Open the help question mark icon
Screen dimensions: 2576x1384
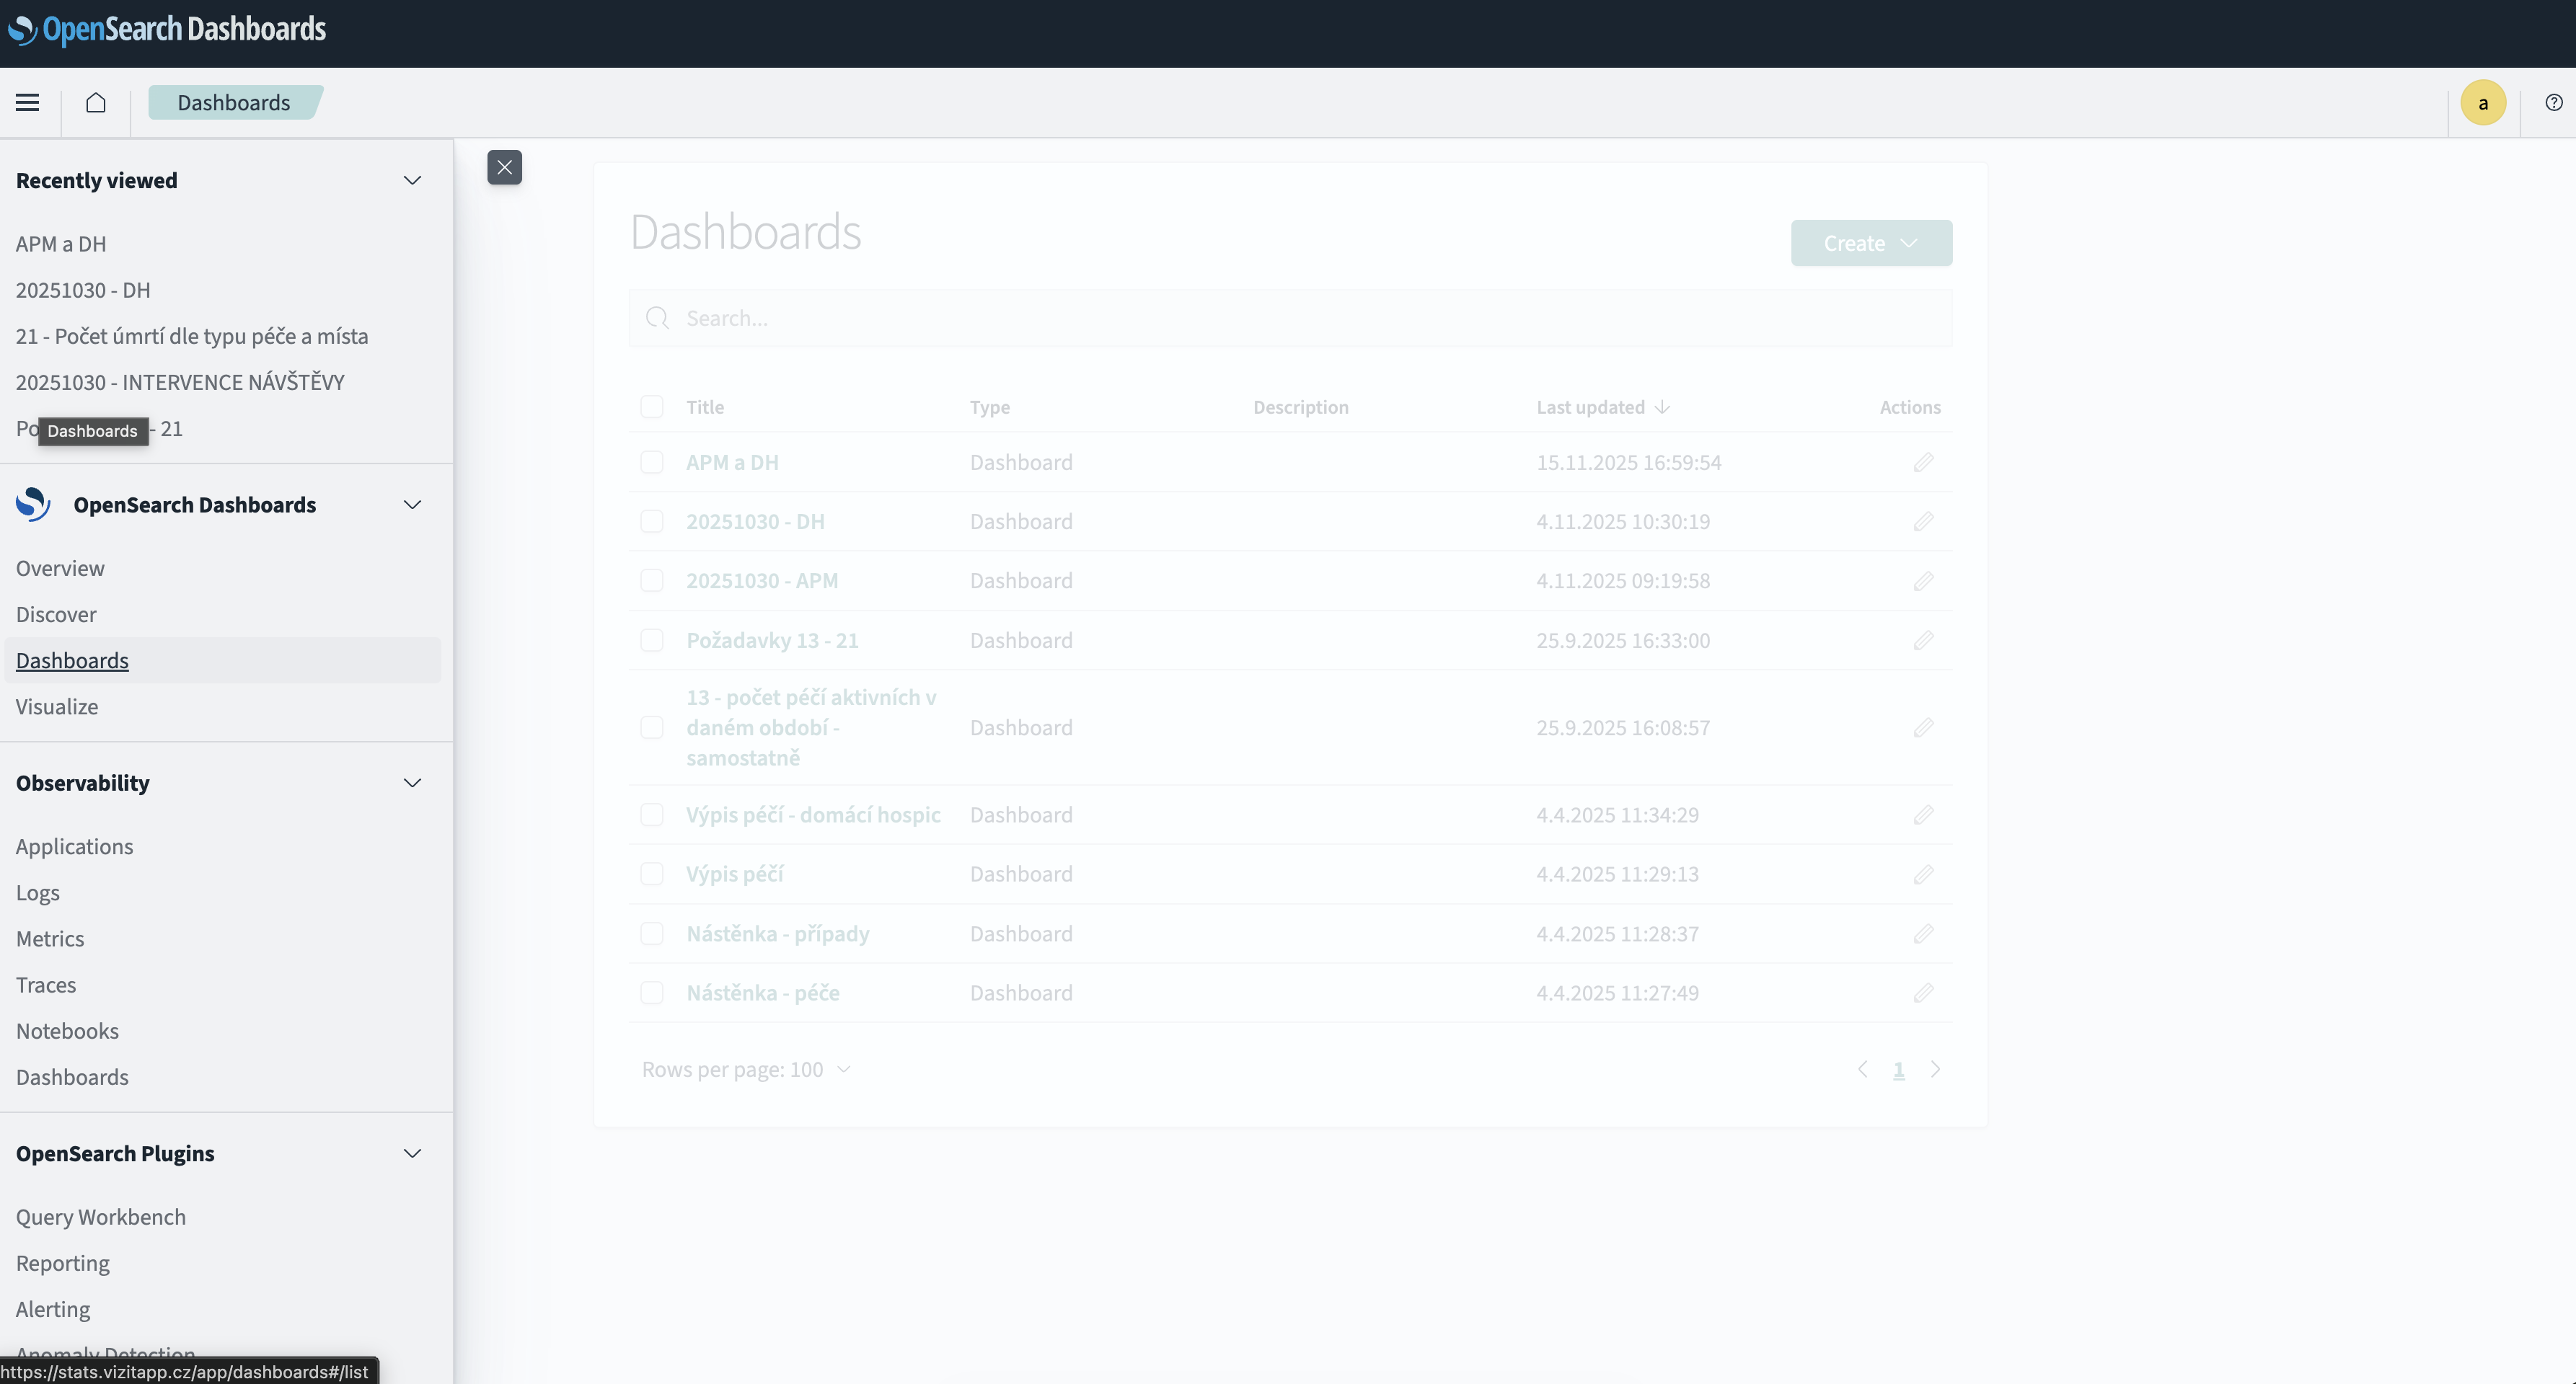click(x=2553, y=103)
